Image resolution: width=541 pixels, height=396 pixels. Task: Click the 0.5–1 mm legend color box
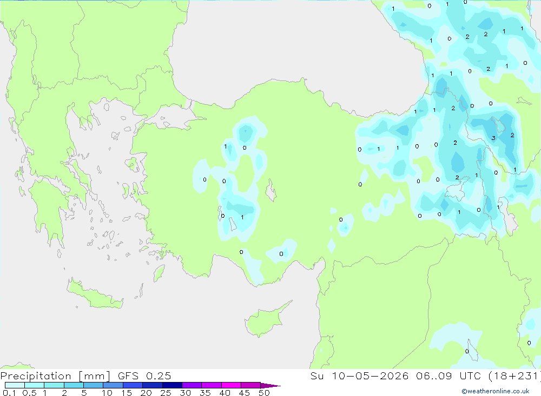point(35,385)
